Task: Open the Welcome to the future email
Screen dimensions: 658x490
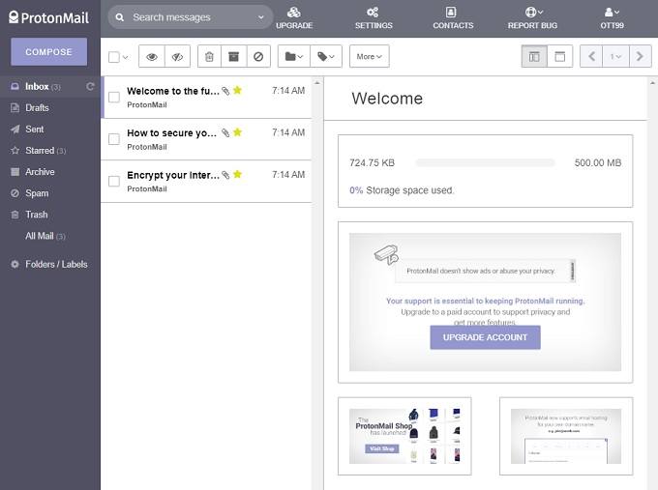Action: click(207, 98)
